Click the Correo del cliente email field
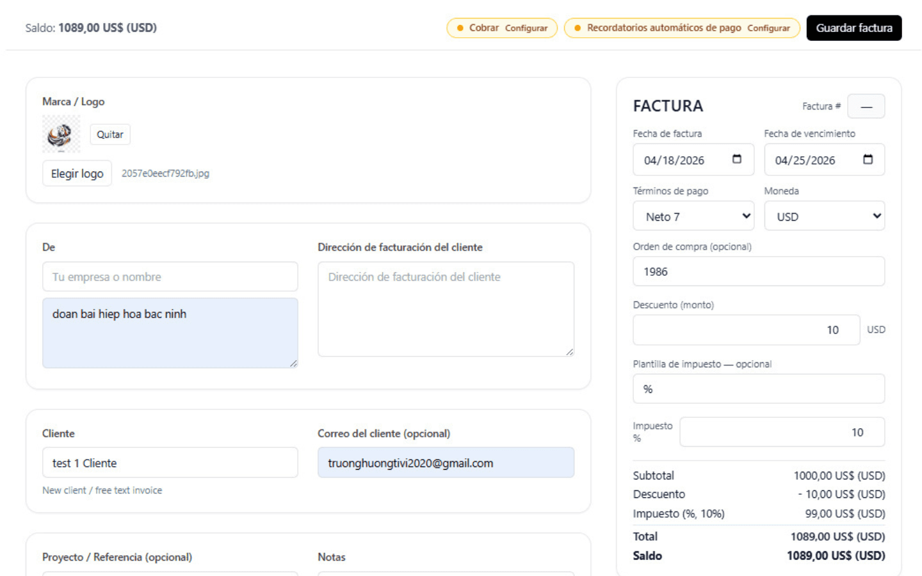The image size is (922, 576). [x=446, y=463]
